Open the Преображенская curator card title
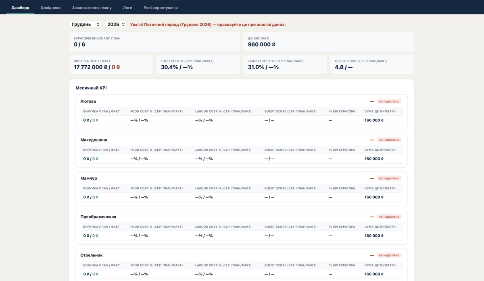This screenshot has height=281, width=484. coord(98,217)
